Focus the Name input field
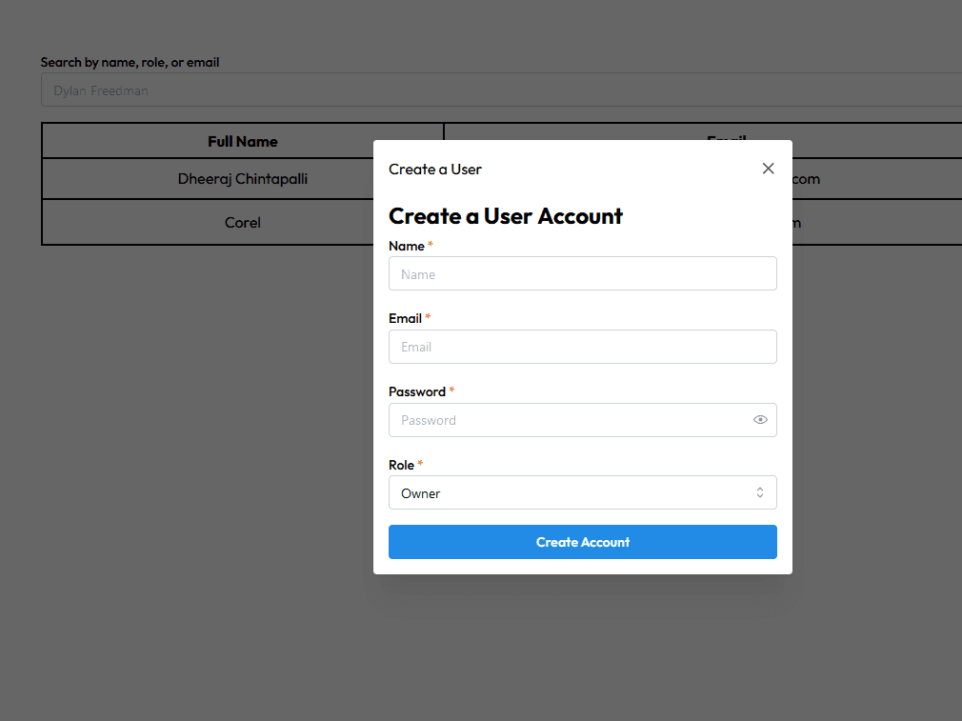Screen dimensions: 962x721 [x=582, y=273]
